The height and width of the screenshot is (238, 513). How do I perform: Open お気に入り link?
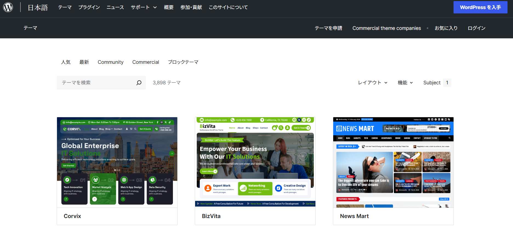pyautogui.click(x=446, y=28)
